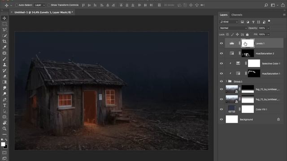Select the Dodge tool
This screenshot has width=287, height=161.
click(4, 94)
